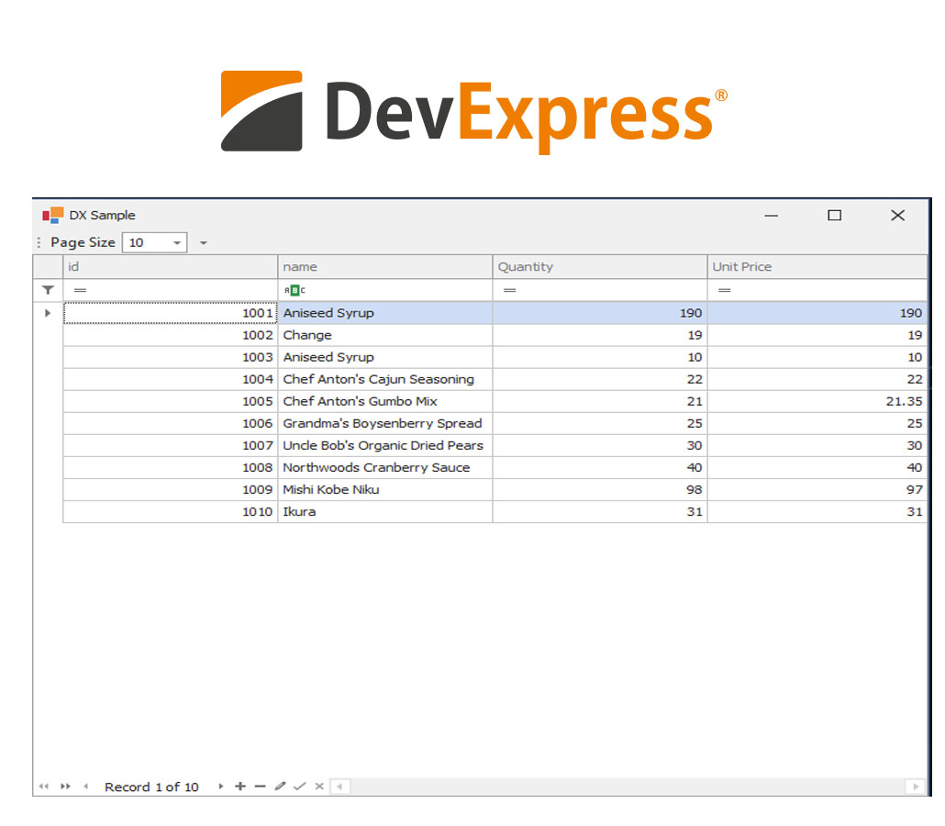Select the Unit Price cell with value 97
Screen dimensions: 945x826
point(817,489)
